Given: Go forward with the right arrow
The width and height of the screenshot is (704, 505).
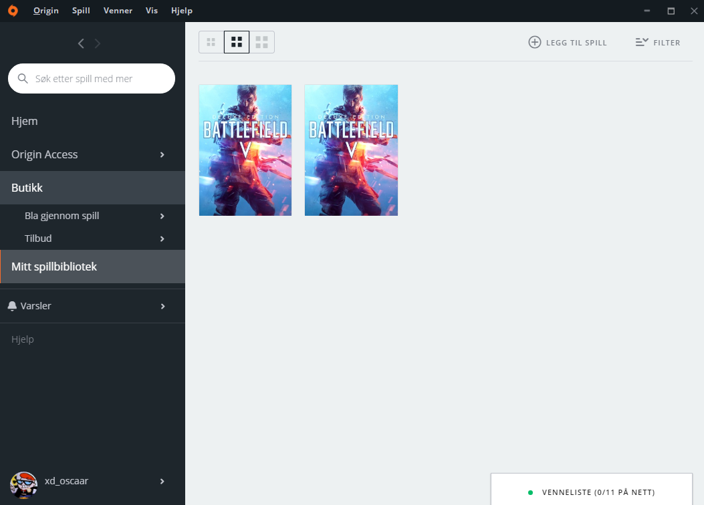Looking at the screenshot, I should pos(98,43).
